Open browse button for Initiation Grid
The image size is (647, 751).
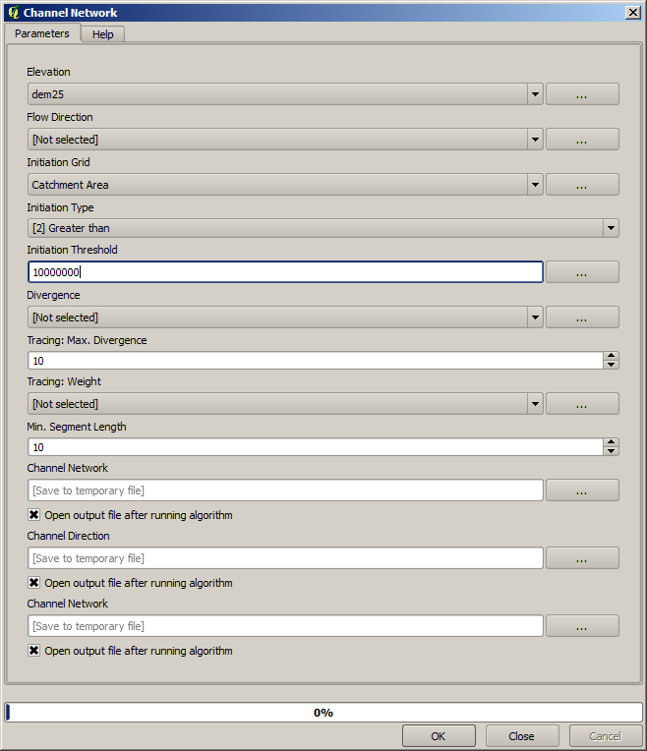(581, 185)
